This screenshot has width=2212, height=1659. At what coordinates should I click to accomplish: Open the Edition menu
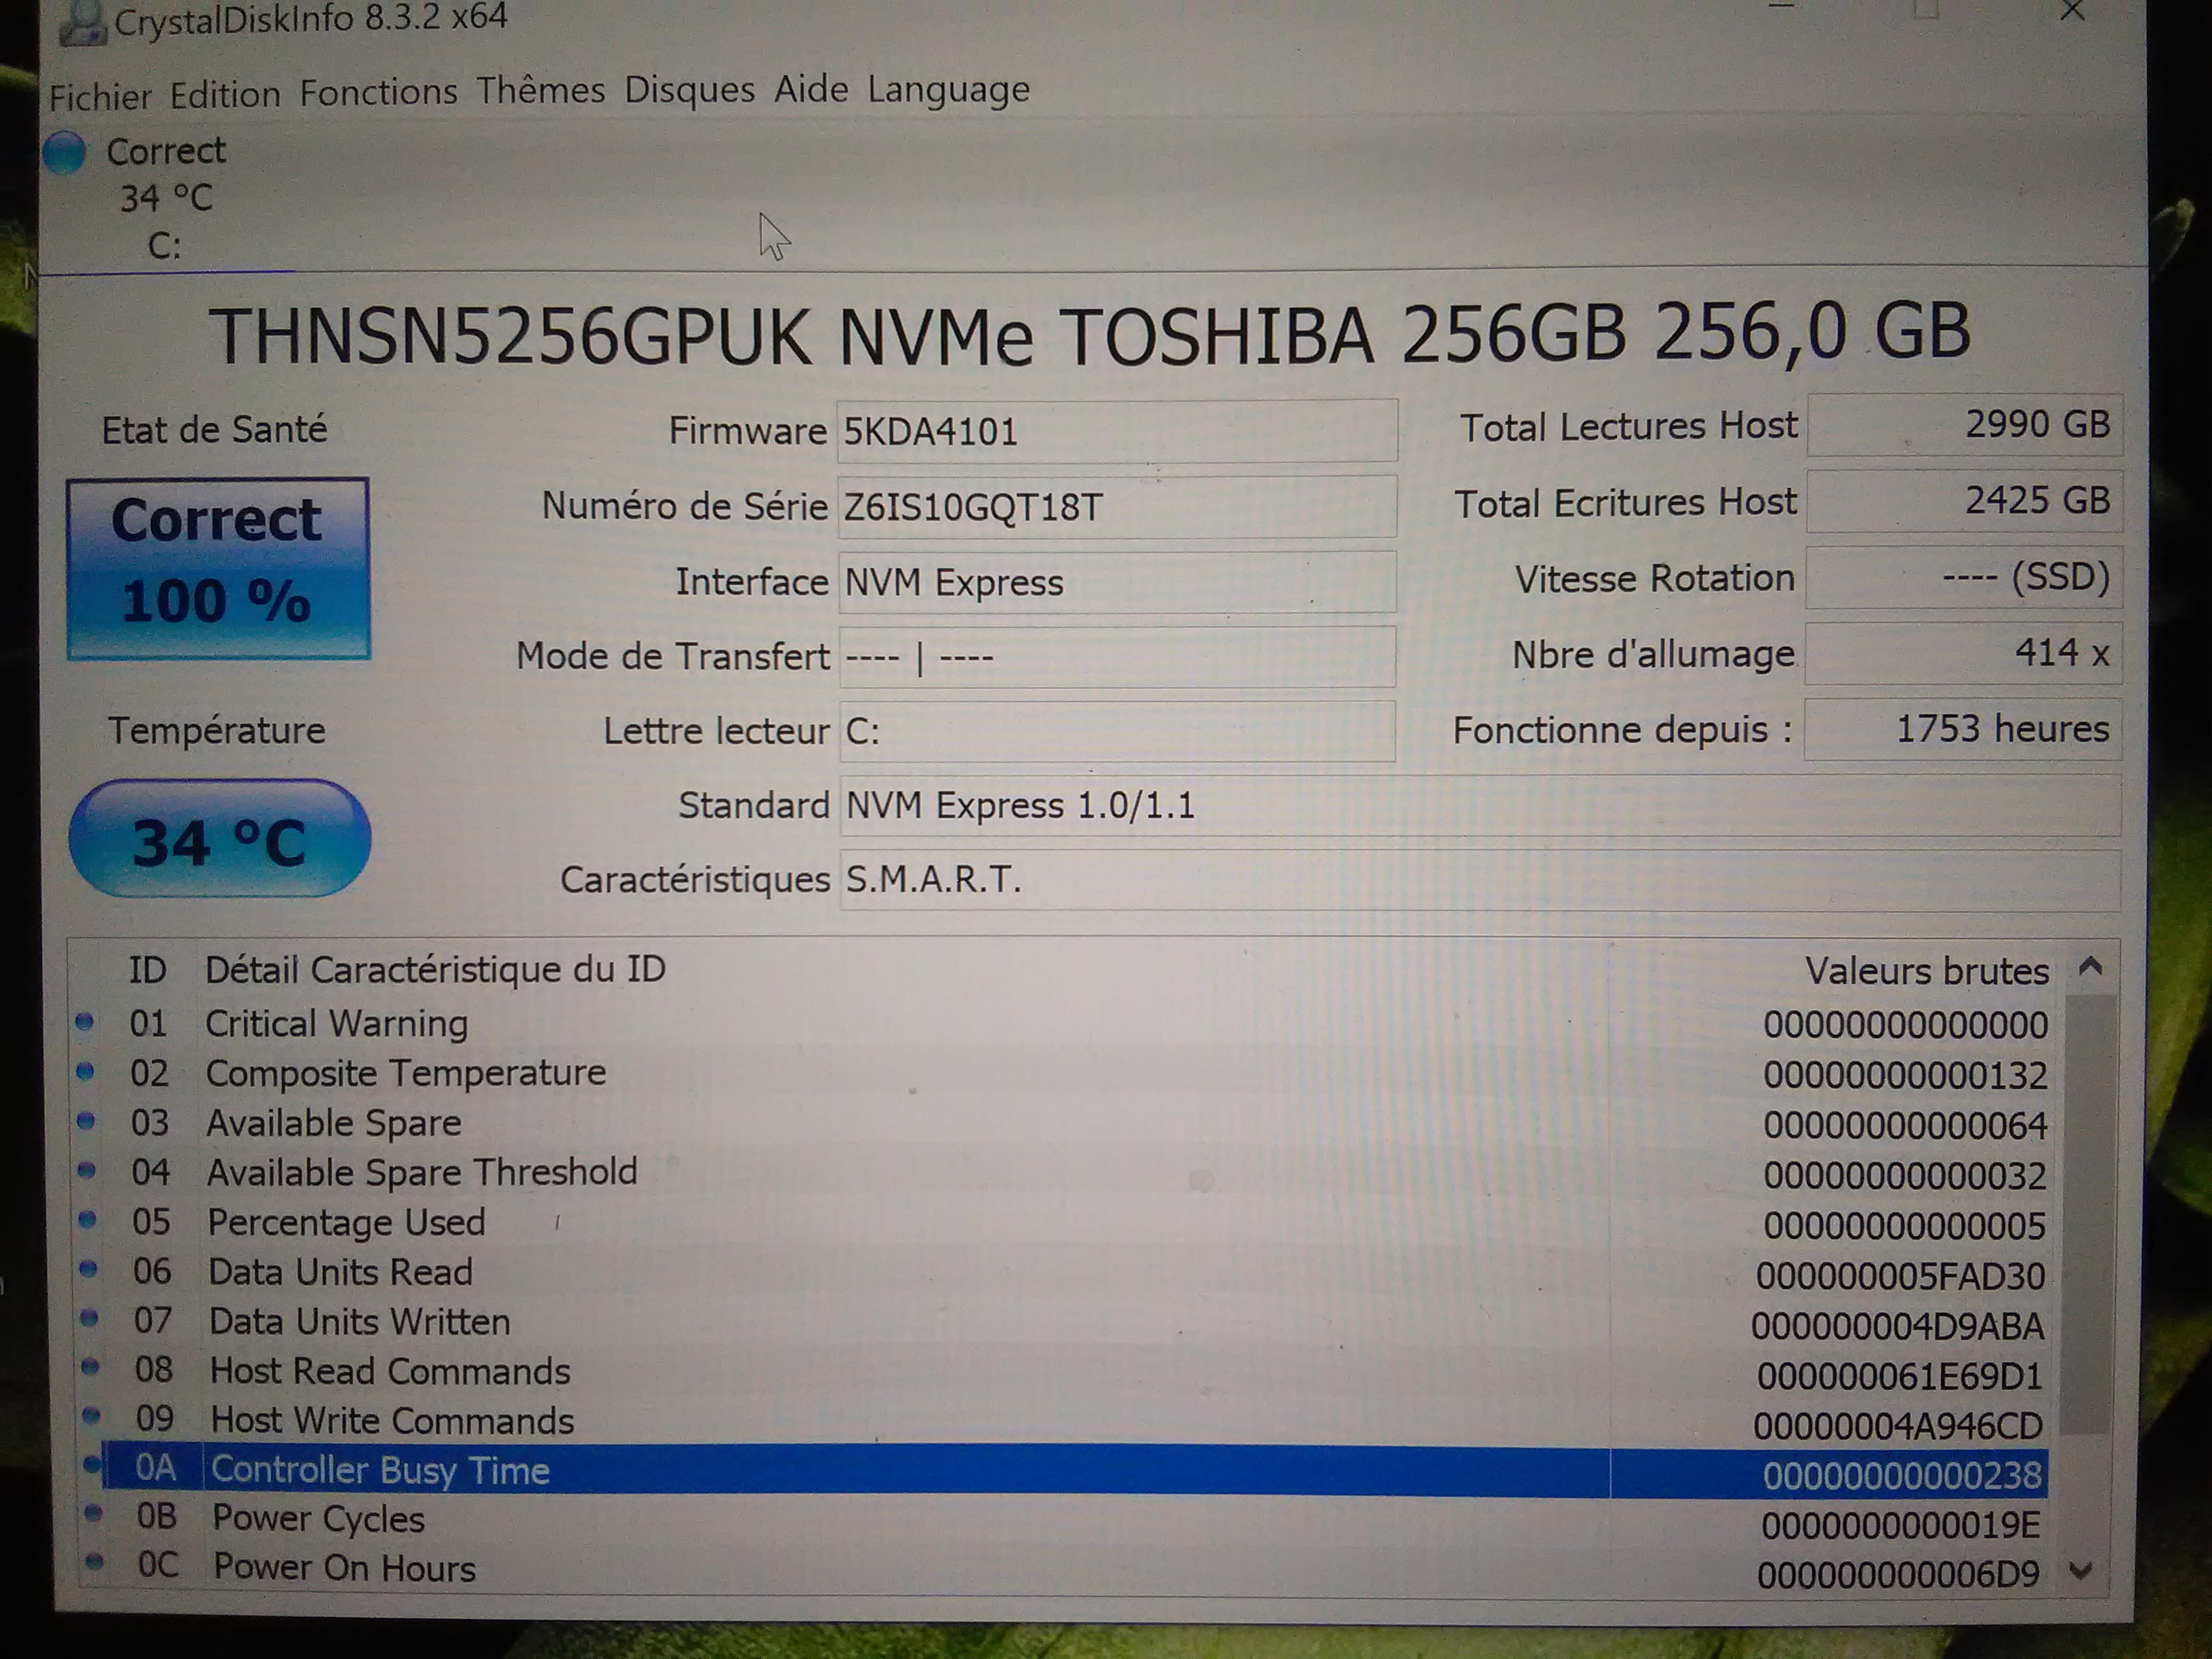pyautogui.click(x=225, y=95)
